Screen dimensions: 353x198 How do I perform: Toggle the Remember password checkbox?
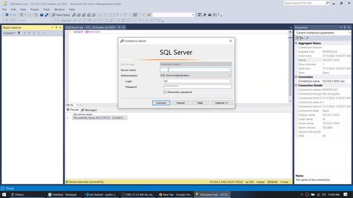click(x=165, y=92)
